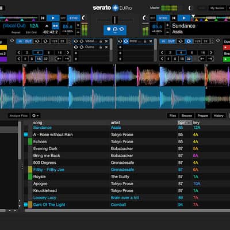Delete the Intro saved loop
Image resolution: width=230 pixels, height=230 pixels.
click(x=151, y=41)
